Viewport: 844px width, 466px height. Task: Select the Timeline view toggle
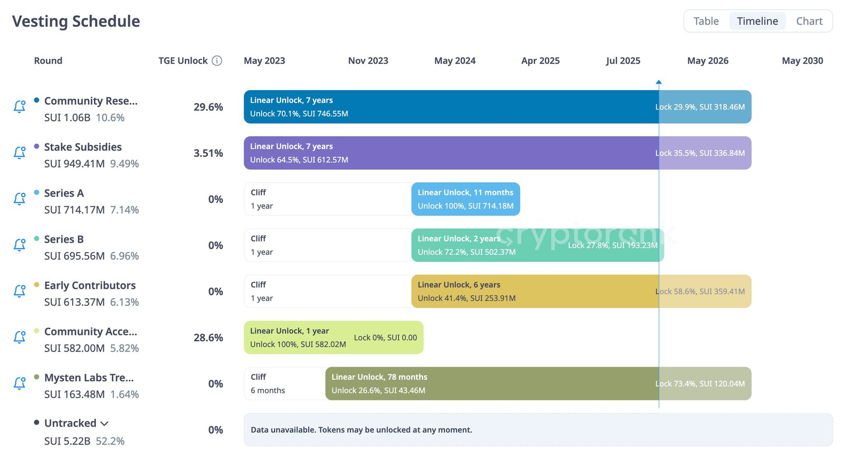point(757,21)
